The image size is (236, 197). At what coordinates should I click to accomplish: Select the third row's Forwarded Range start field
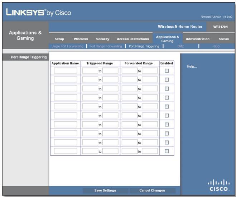pos(130,88)
